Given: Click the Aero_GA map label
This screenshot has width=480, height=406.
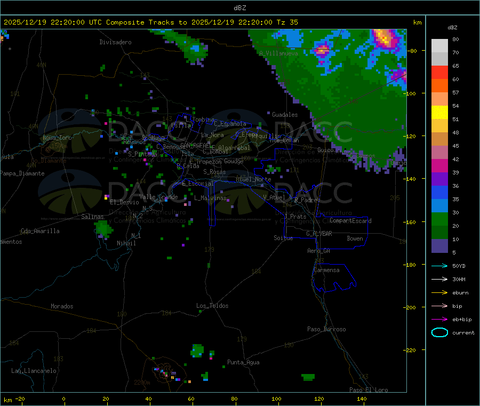Looking at the screenshot, I should (x=319, y=251).
